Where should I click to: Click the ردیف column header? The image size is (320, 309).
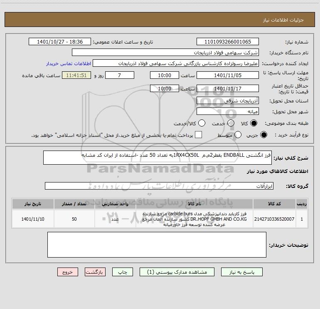pos(302,204)
